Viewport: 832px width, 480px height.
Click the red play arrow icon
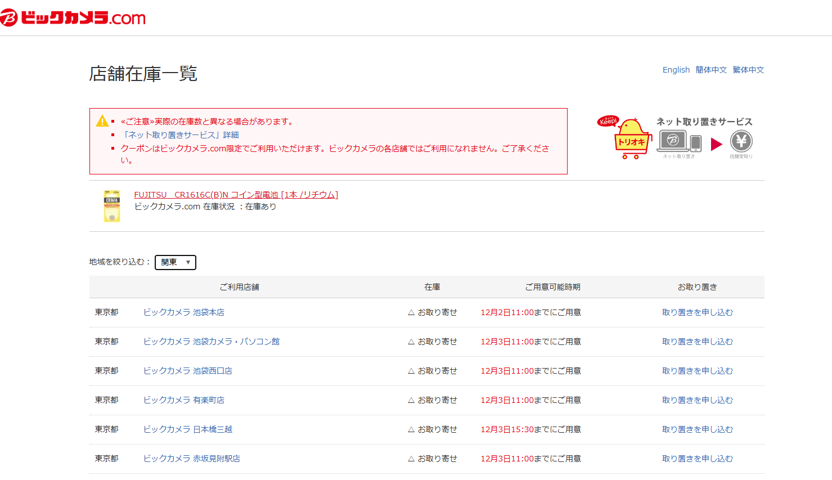point(716,144)
